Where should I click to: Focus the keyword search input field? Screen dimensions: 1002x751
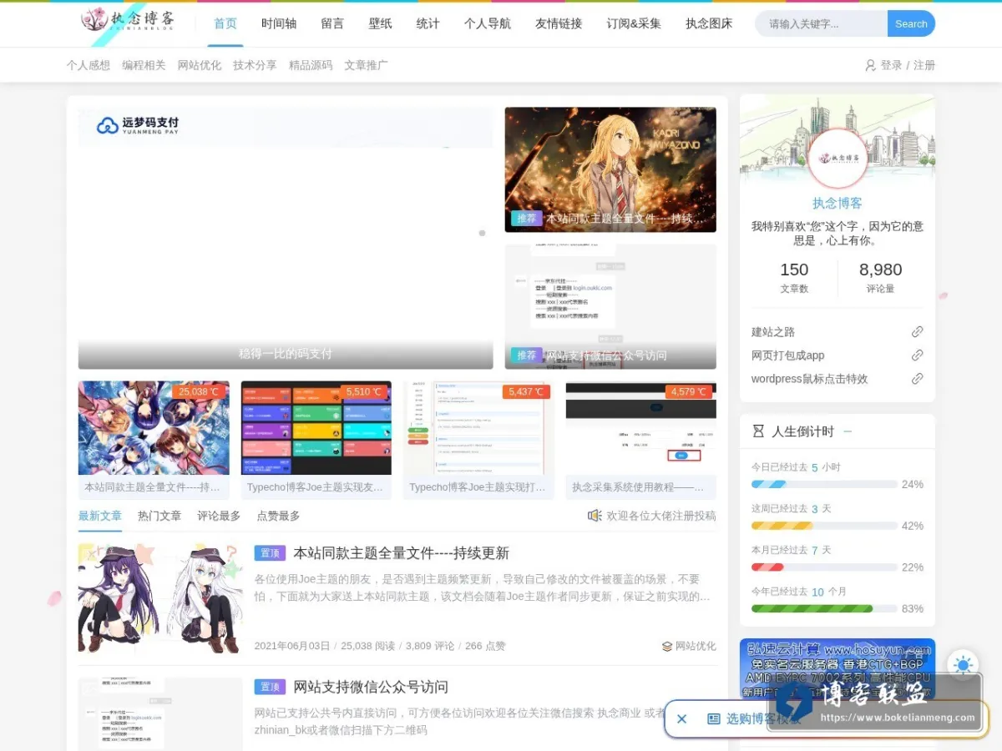(822, 23)
